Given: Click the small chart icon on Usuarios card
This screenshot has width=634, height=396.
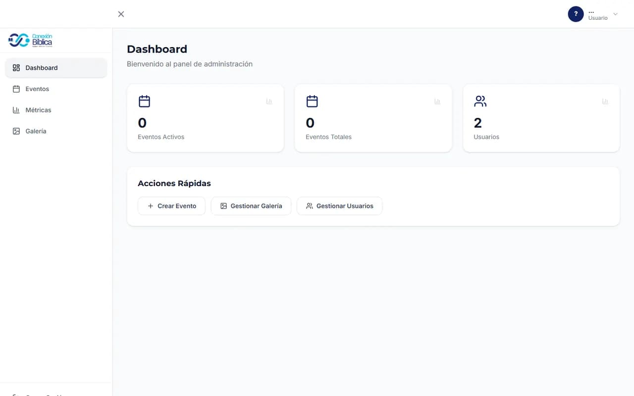Looking at the screenshot, I should [x=605, y=101].
